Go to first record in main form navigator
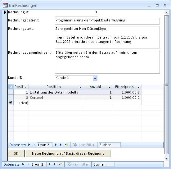Image resolution: width=171 pixels, height=169 pixels. click(23, 164)
